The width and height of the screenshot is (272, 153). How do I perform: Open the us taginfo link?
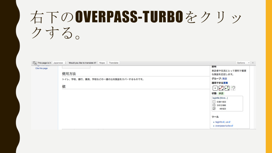pos(227,122)
